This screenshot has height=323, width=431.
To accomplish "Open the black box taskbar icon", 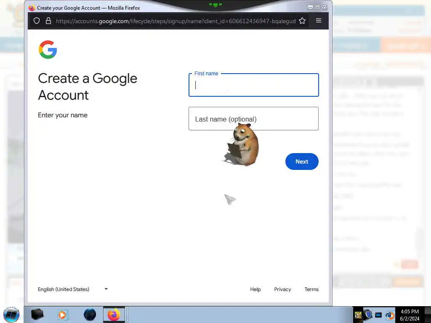I will (x=37, y=315).
